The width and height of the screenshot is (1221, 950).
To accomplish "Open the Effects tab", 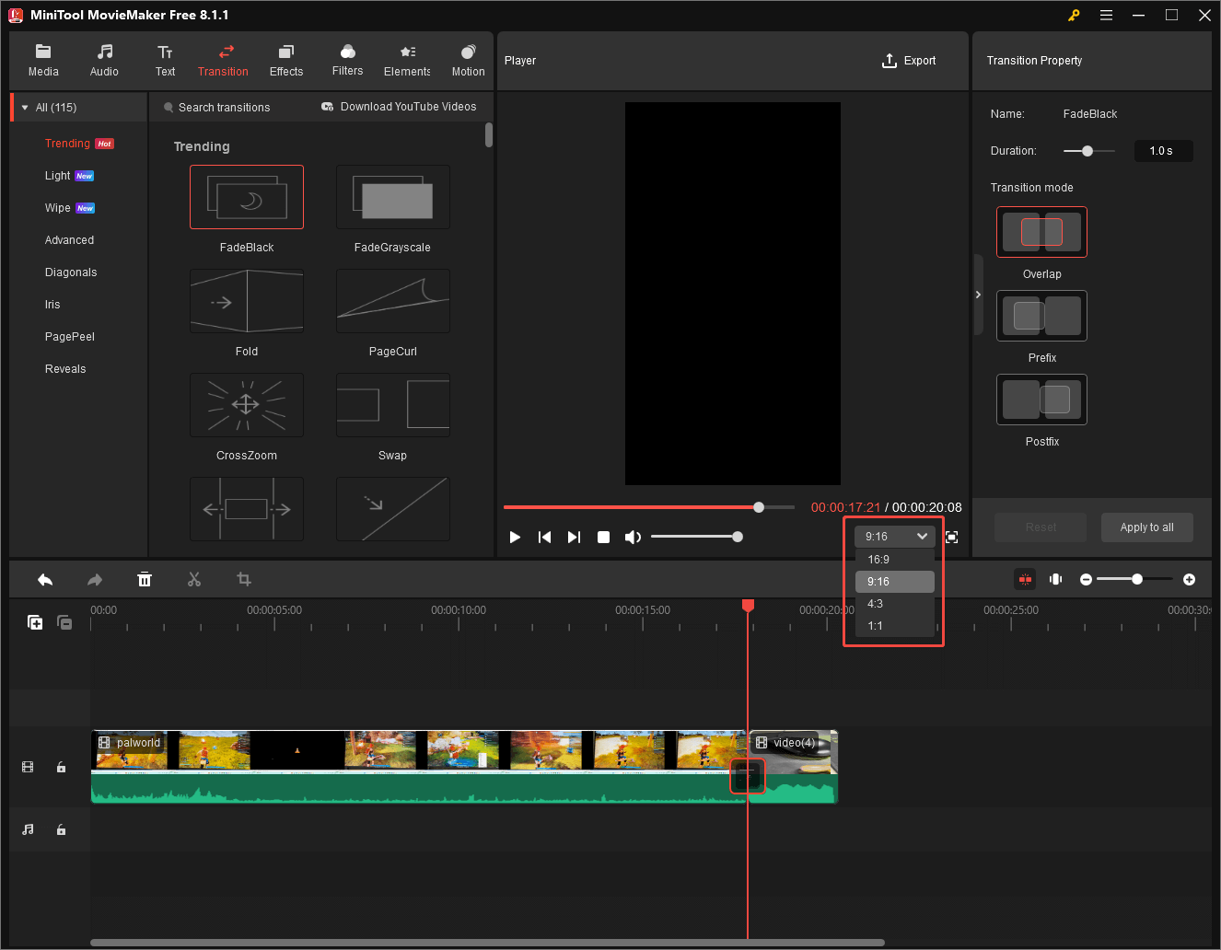I will pos(286,61).
